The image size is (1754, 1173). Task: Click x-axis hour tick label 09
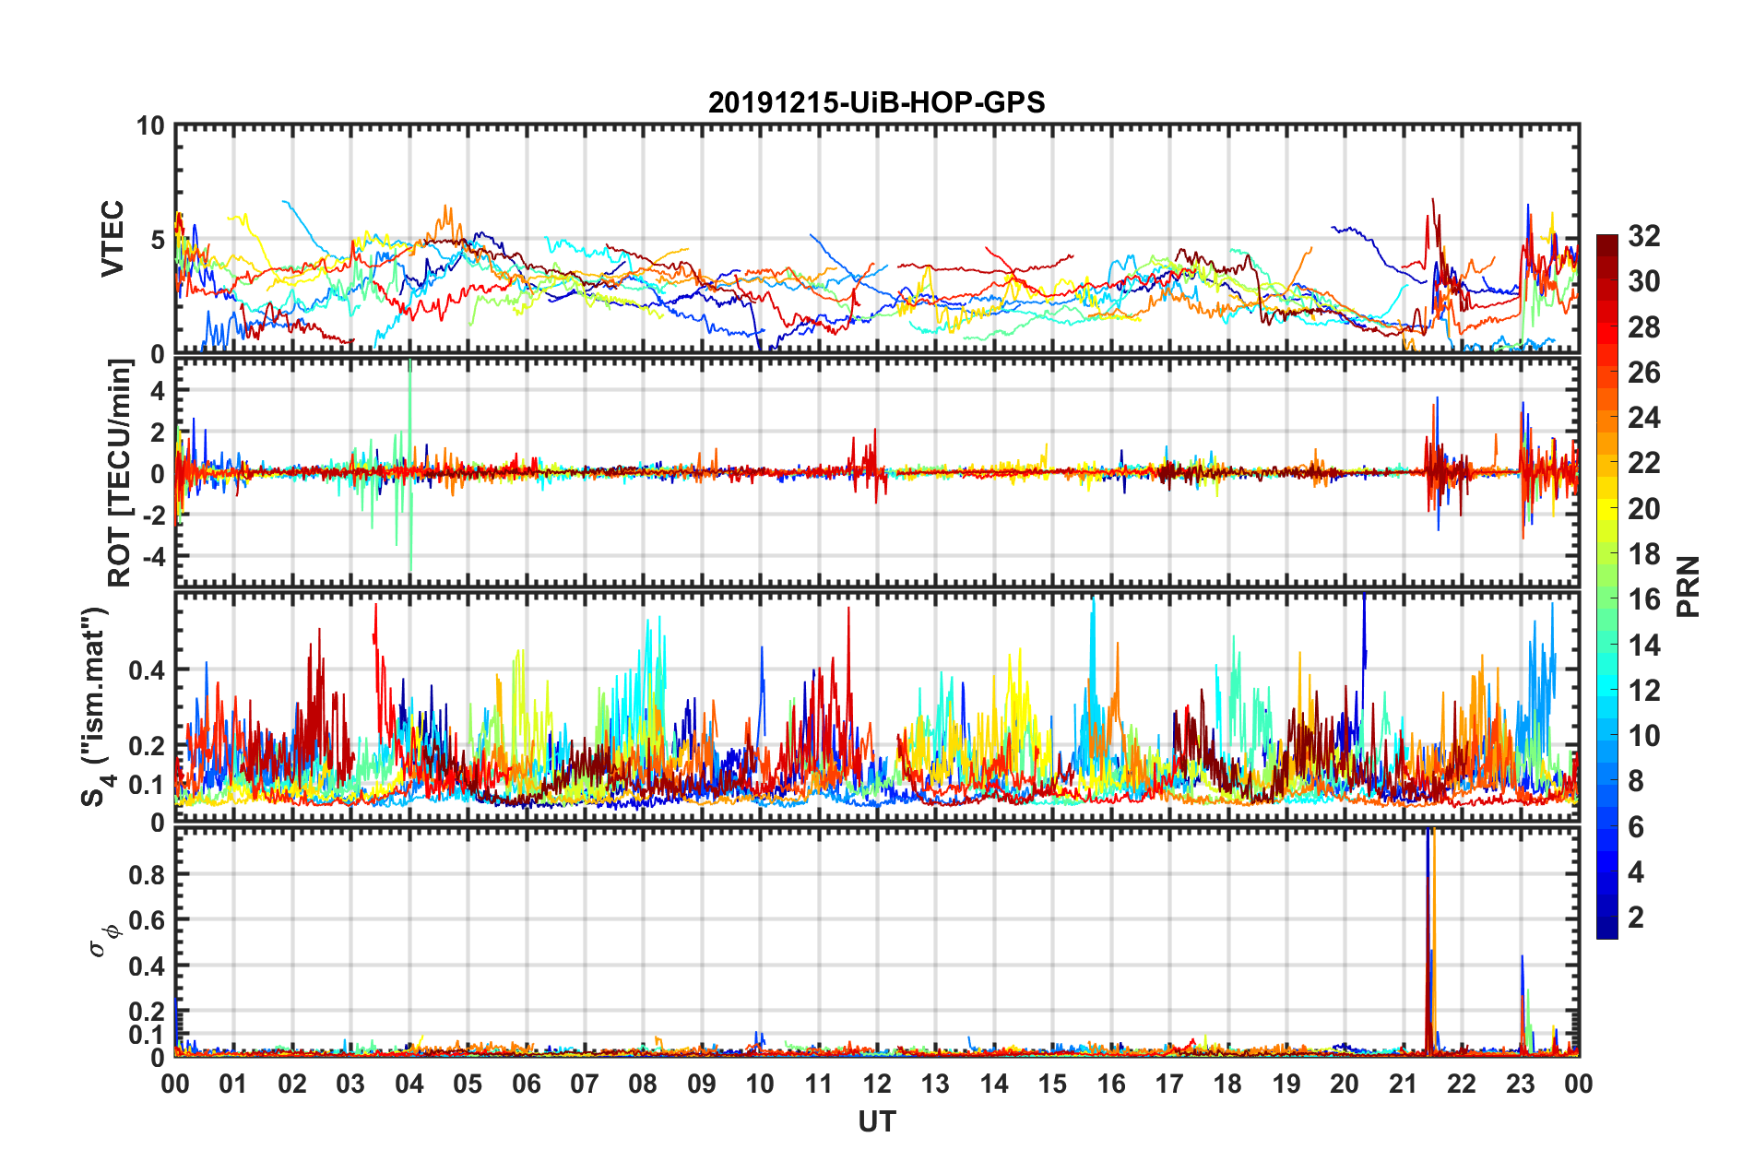(702, 1084)
